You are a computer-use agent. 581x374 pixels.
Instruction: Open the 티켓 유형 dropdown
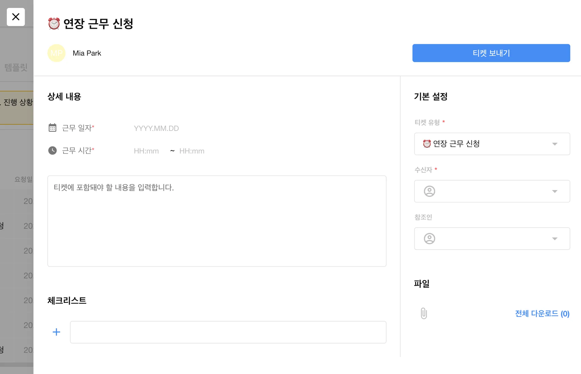point(492,144)
